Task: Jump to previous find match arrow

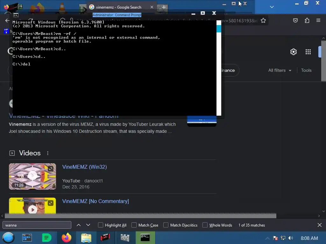Action: [79, 225]
